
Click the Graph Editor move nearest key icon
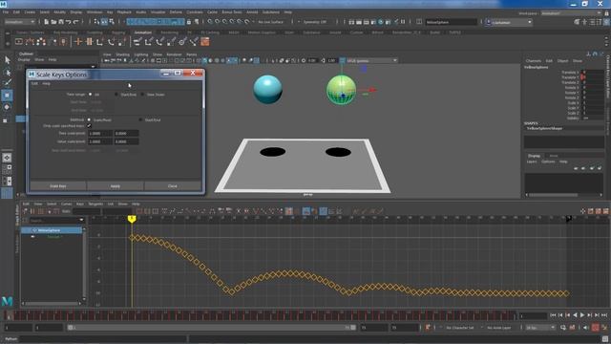click(x=26, y=211)
